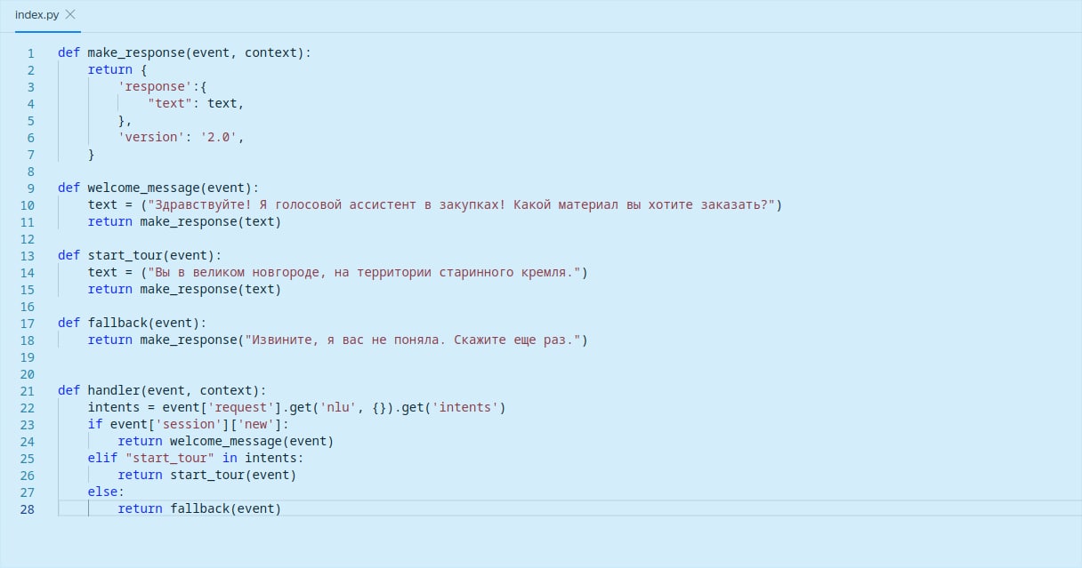The image size is (1082, 568).
Task: Click 'return start_tour(event)' line
Action: (207, 476)
